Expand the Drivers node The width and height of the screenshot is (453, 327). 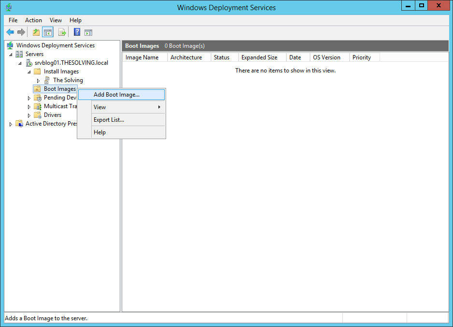tap(29, 115)
